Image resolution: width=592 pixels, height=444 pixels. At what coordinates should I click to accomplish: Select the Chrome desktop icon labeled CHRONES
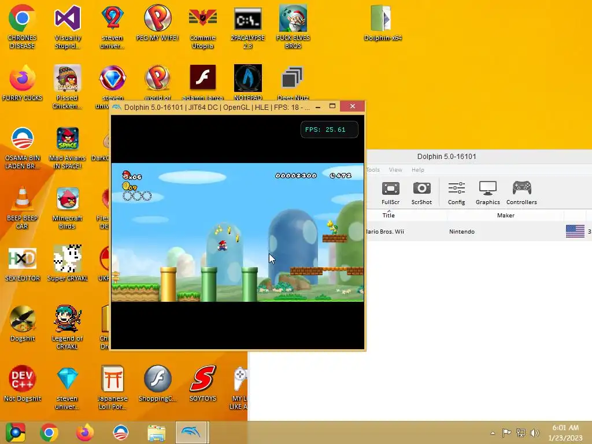(x=22, y=27)
